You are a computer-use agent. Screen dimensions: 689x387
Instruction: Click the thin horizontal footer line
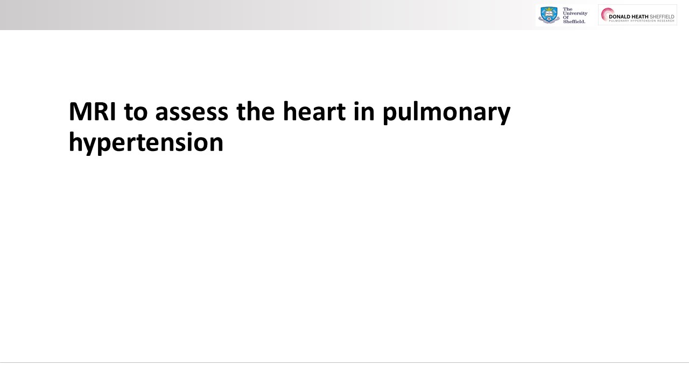point(344,362)
